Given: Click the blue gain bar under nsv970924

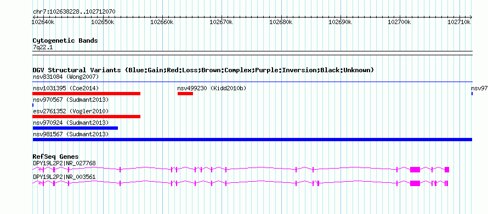Looking at the screenshot, I should [x=75, y=128].
